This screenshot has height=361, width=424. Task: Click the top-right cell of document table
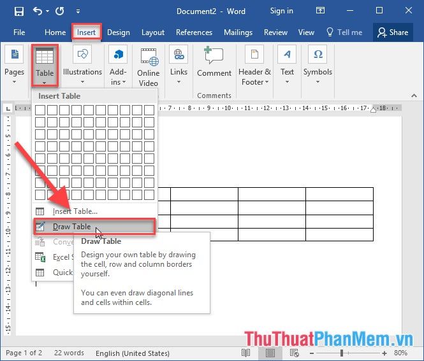coord(339,194)
